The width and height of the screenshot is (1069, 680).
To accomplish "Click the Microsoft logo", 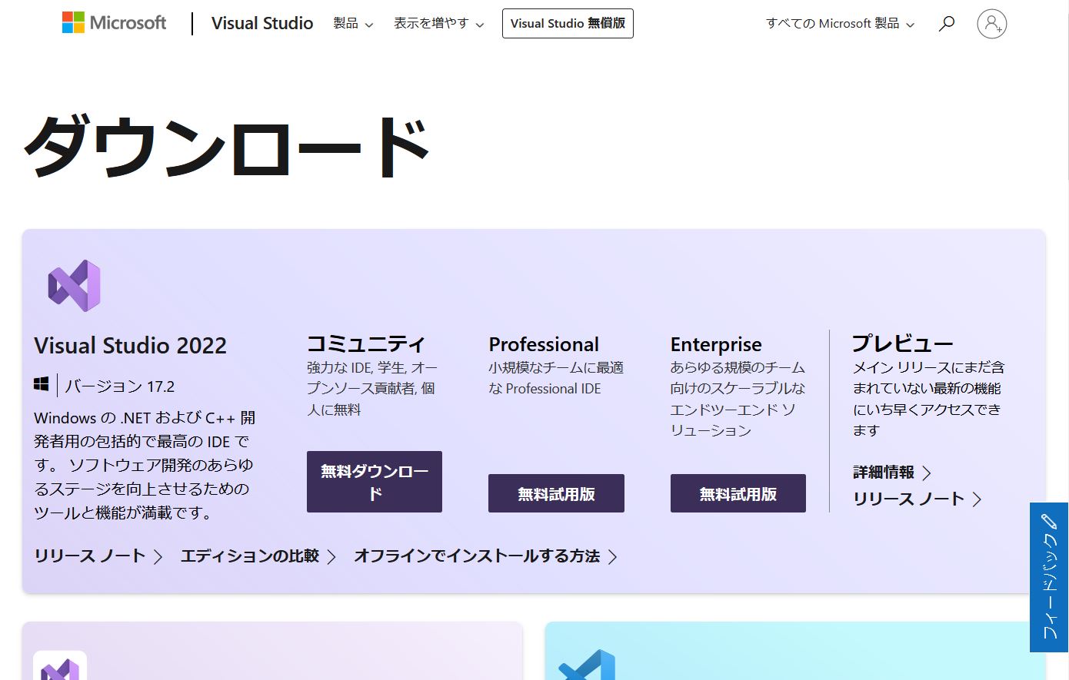I will pos(114,23).
